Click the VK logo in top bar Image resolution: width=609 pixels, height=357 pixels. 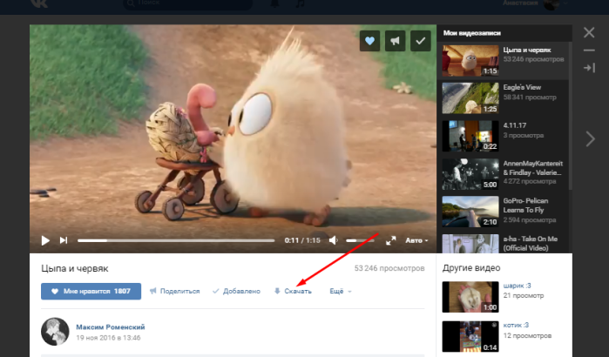(40, 3)
